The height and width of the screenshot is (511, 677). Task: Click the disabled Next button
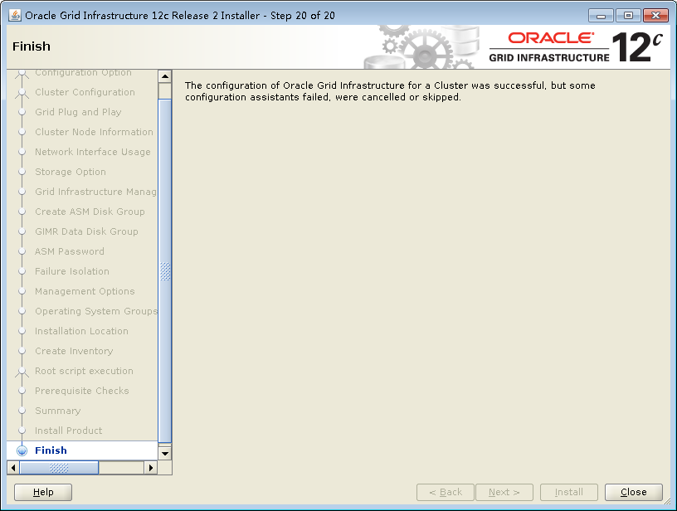click(504, 492)
